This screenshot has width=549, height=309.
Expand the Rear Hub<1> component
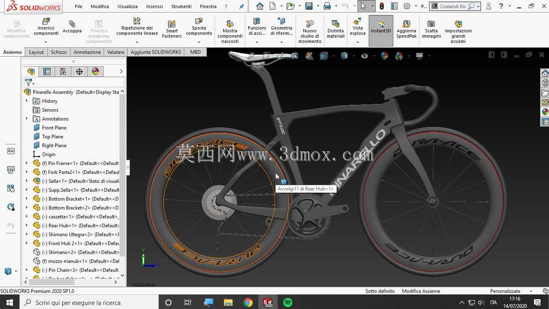27,226
